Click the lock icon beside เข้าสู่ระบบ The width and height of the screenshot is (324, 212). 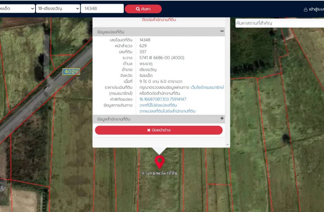(x=305, y=10)
